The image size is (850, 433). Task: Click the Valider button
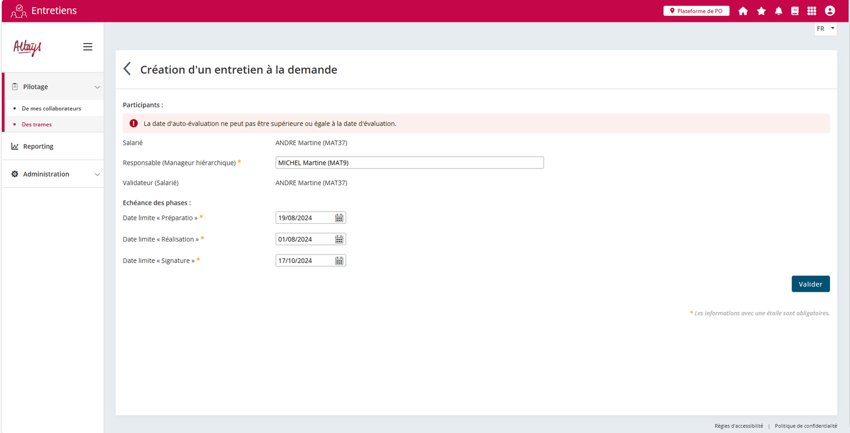(810, 284)
